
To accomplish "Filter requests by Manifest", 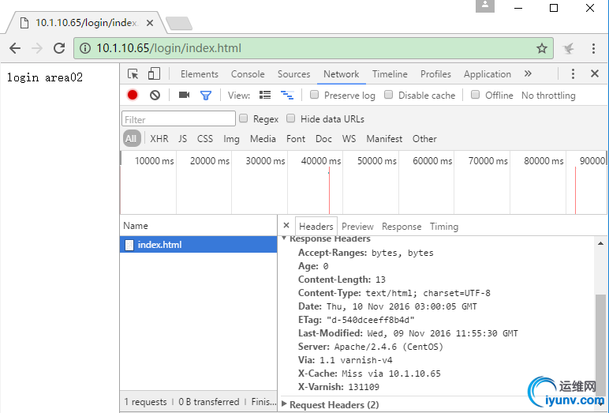I will (384, 138).
